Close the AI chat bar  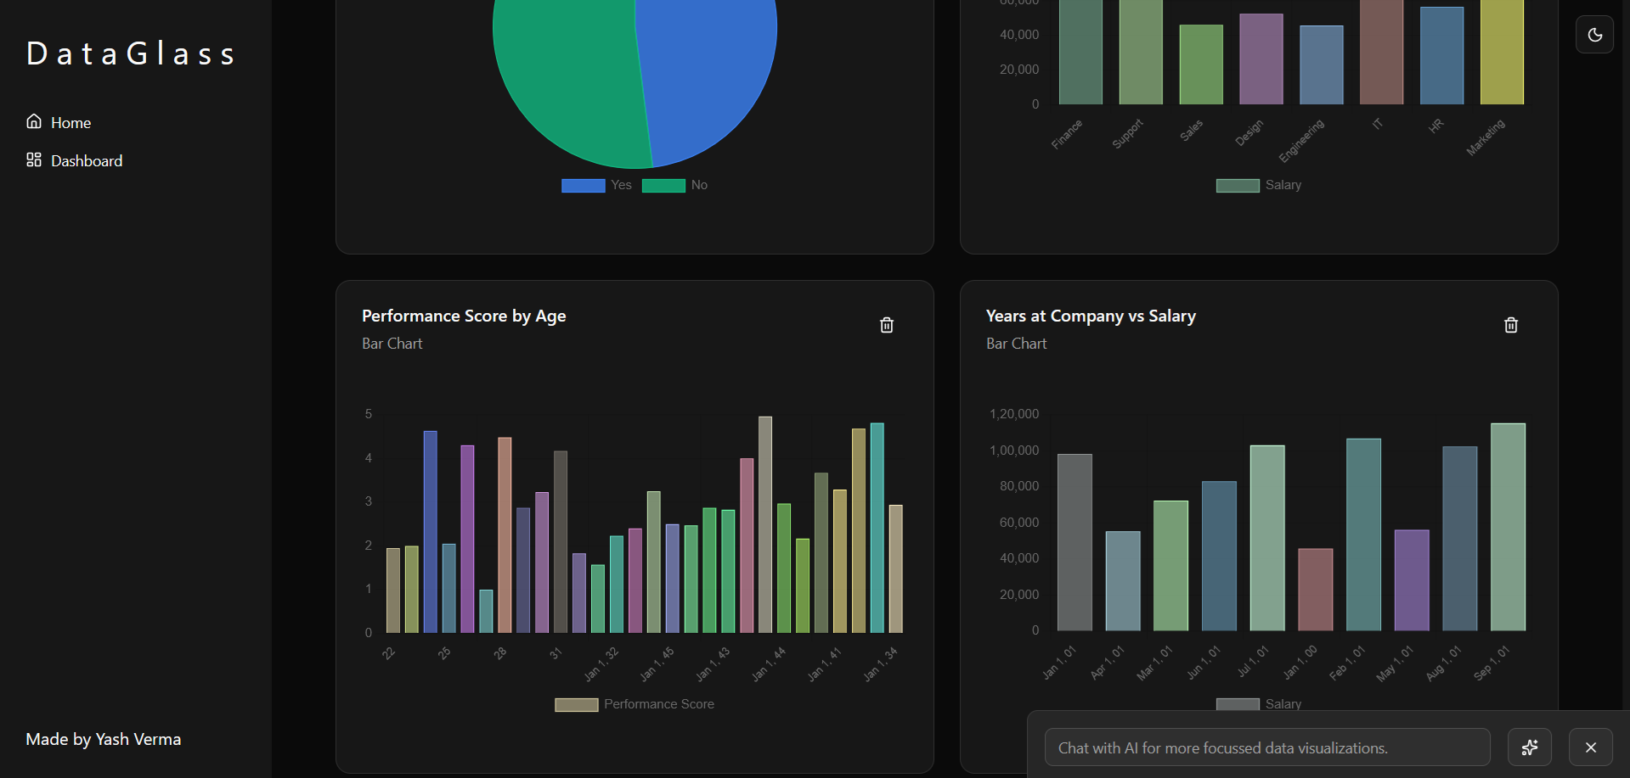[1590, 747]
